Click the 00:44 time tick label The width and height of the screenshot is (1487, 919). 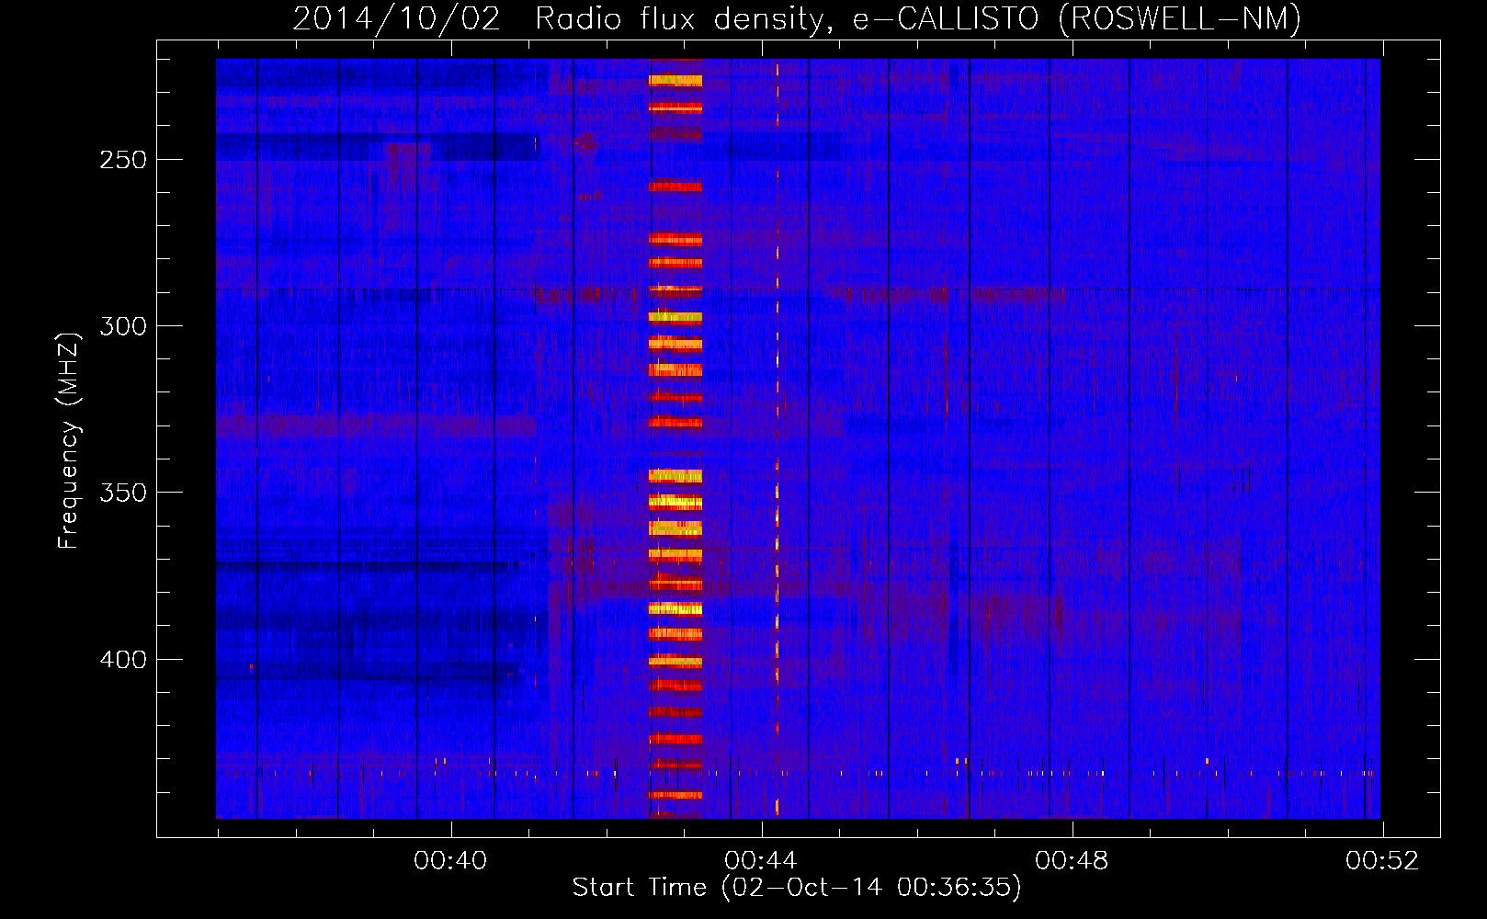[761, 861]
